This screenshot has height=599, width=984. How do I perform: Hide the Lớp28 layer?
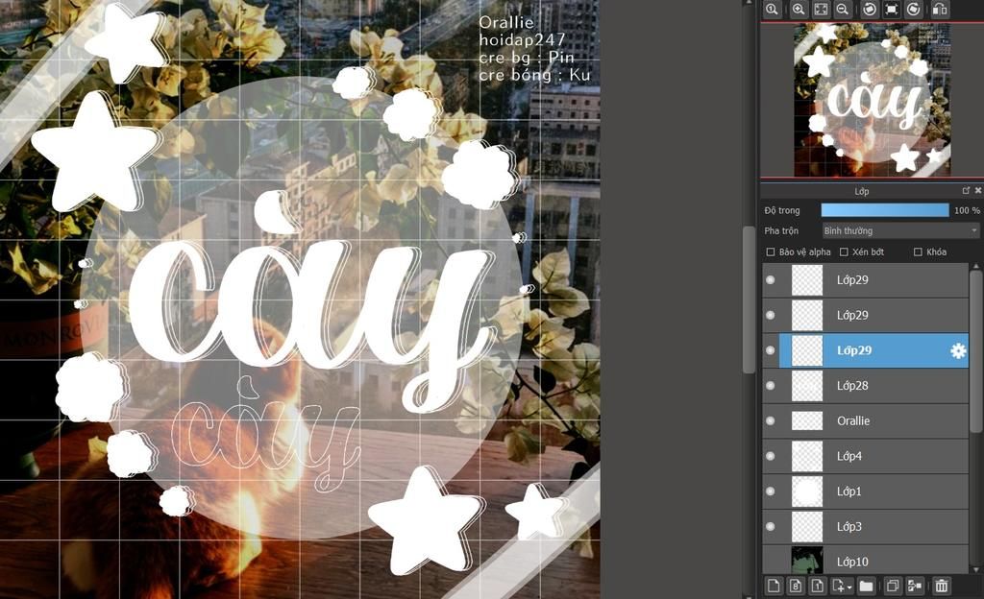(x=771, y=386)
